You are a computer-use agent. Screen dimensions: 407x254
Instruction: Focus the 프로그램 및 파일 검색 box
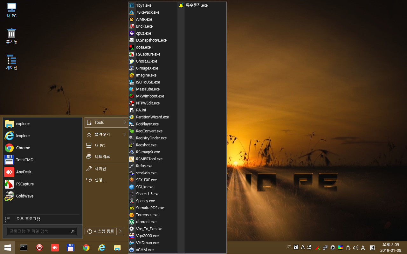[42, 231]
